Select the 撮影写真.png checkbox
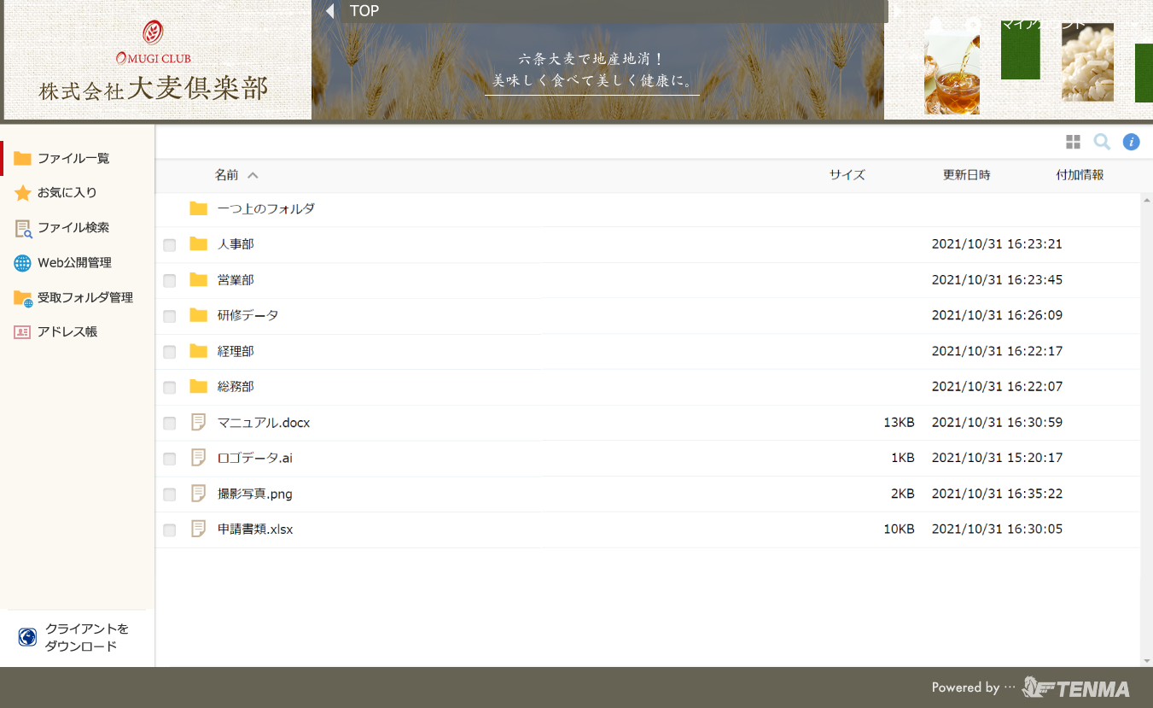Screen dimensions: 1153x708 170,494
